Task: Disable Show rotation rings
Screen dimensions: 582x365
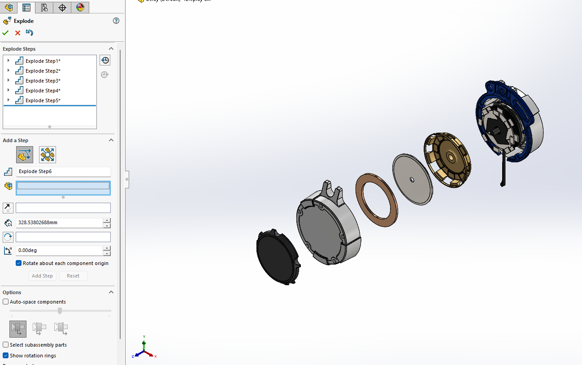Action: pos(5,355)
